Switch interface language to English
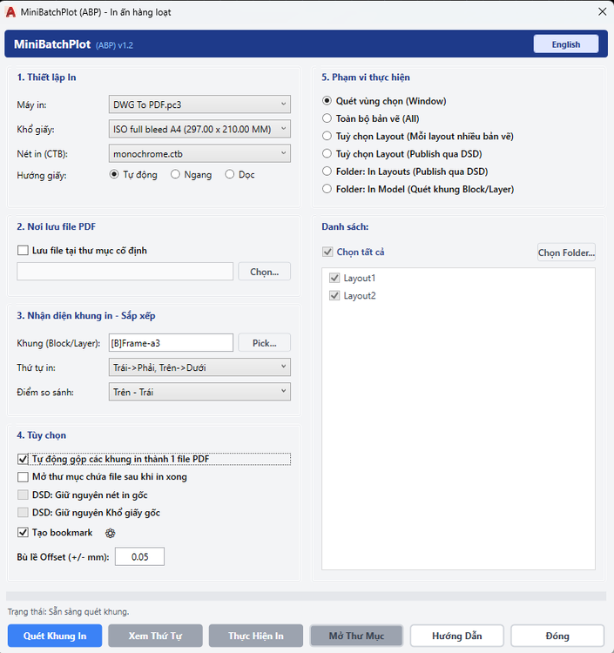The height and width of the screenshot is (653, 614). [x=566, y=44]
